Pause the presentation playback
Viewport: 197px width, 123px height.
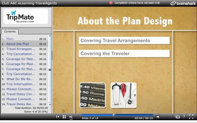64,117
